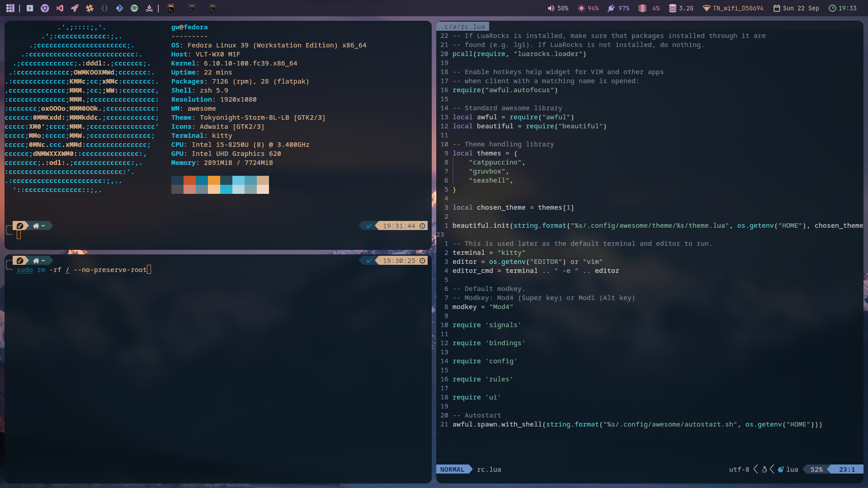Click the sudo rm command line text
The image size is (868, 488).
click(82, 270)
